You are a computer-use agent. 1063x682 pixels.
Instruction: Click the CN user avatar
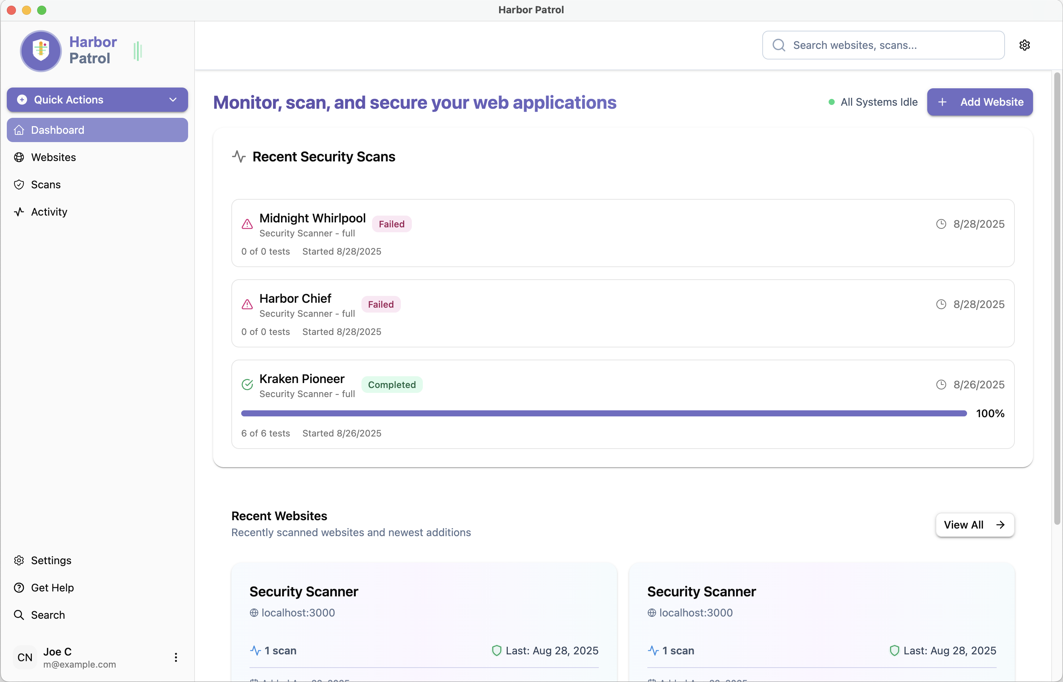pyautogui.click(x=25, y=657)
